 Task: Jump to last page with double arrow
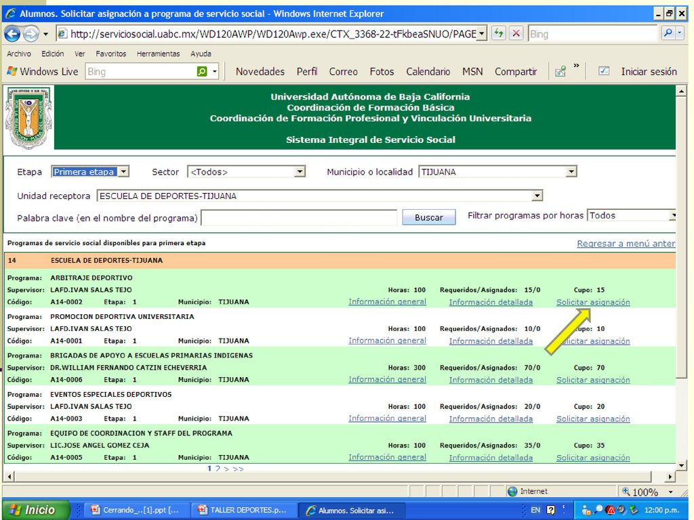tap(238, 469)
